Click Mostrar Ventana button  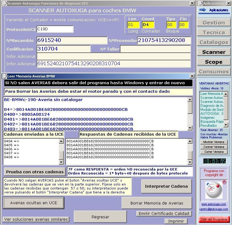pyautogui.click(x=214, y=142)
